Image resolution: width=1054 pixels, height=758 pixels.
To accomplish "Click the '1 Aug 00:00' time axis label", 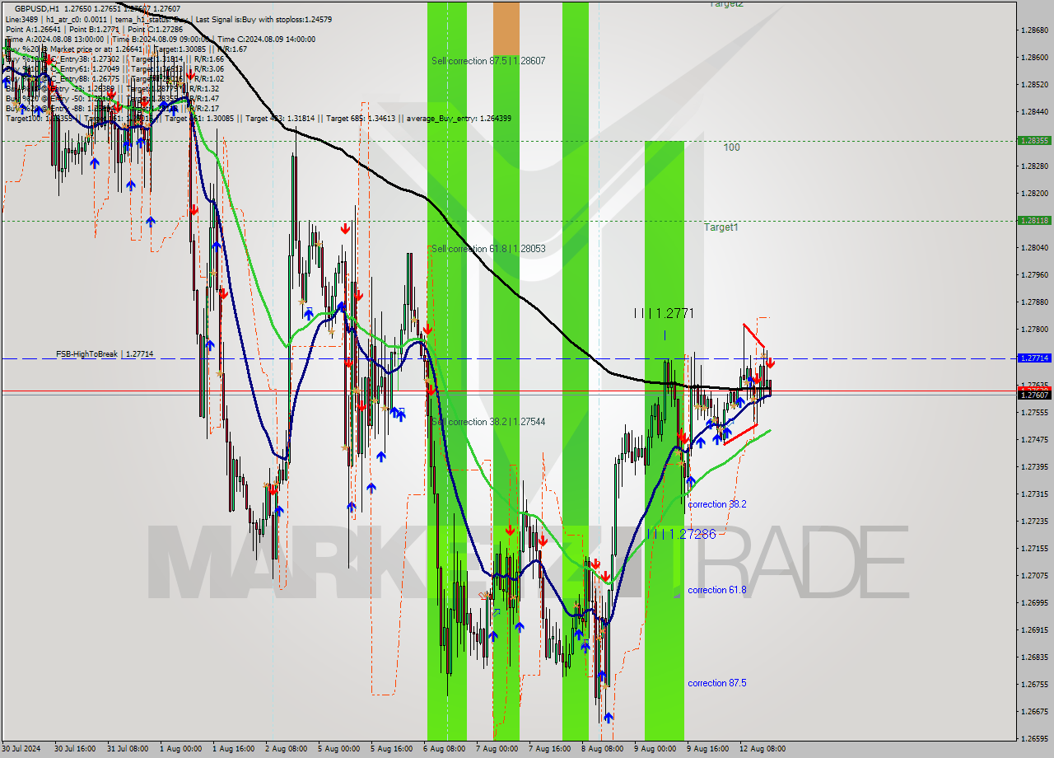I will [180, 749].
